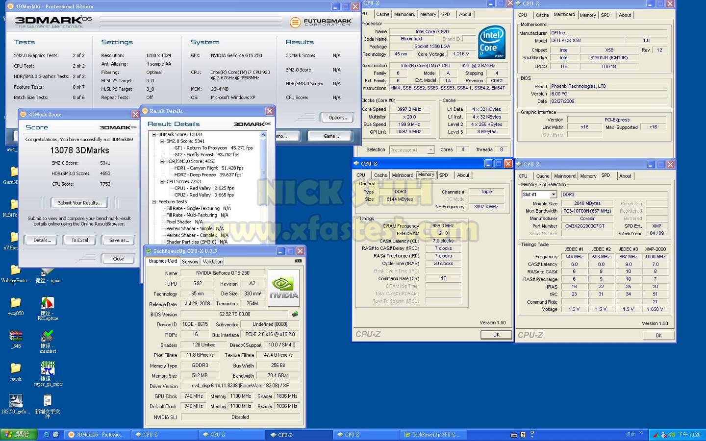
Task: Click the GPU-Z BIOS Version field
Action: coord(235,314)
